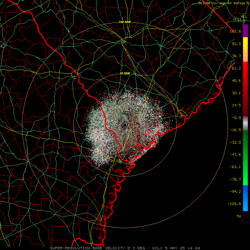Image resolution: width=250 pixels, height=250 pixels.
Task: Select the 76.7 scale value
Action: coord(236,56)
